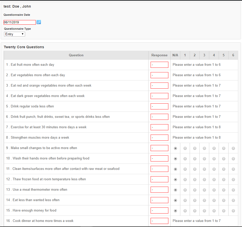
Task: Click response field for Exercise 30 minutes question
Action: tap(159, 127)
